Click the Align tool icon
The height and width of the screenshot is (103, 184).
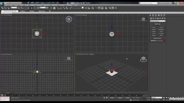89,8
